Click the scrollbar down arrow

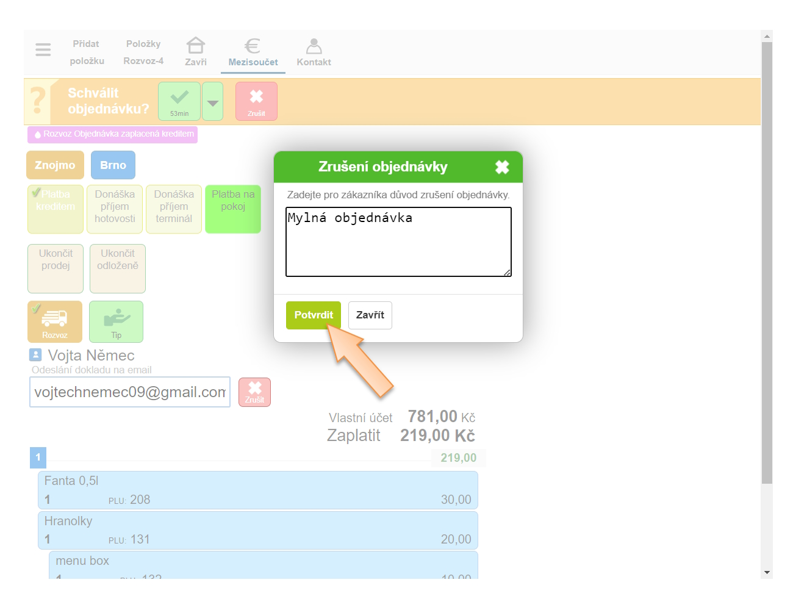tap(767, 572)
